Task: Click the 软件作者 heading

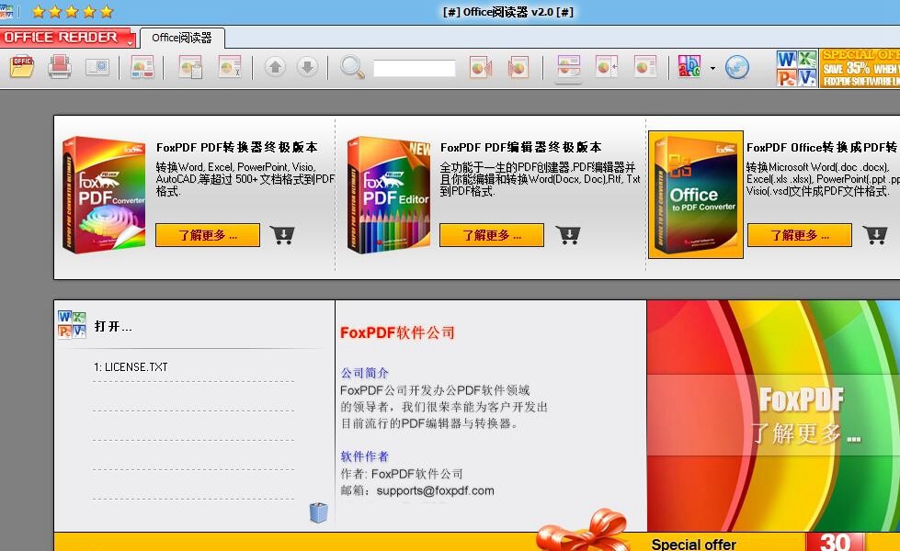Action: (364, 456)
